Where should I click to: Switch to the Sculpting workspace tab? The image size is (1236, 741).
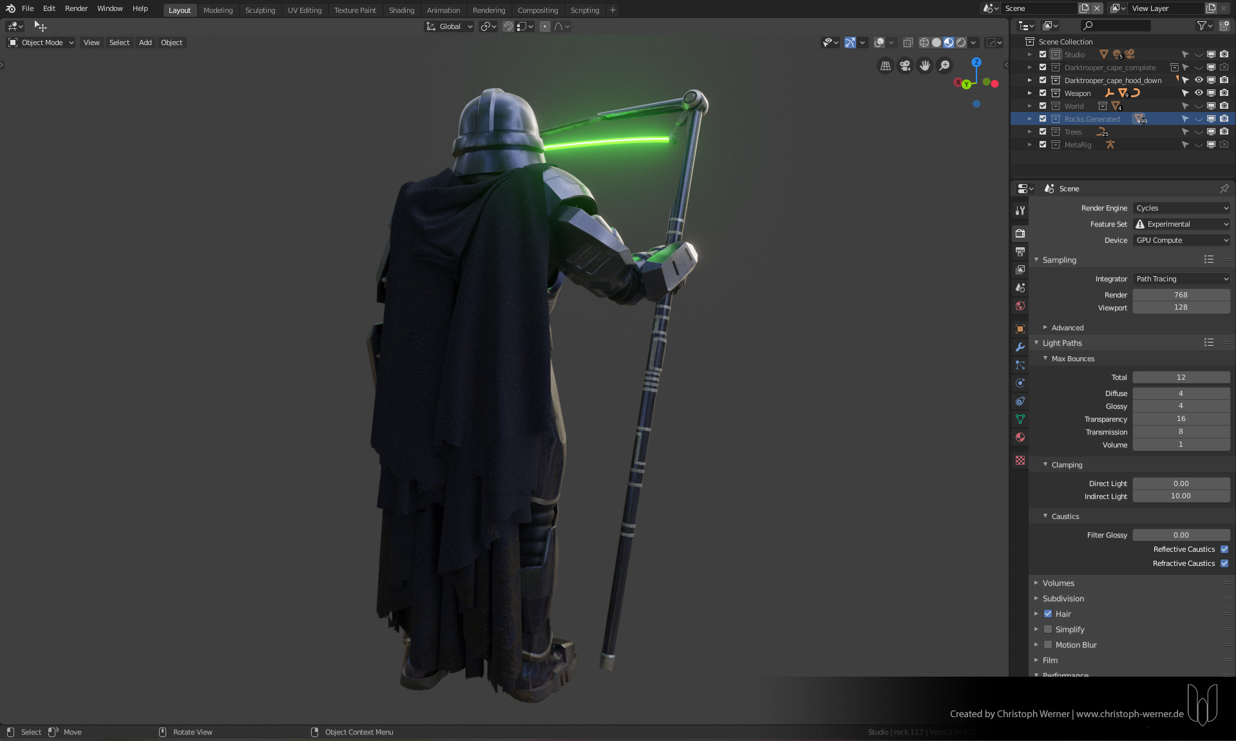260,10
